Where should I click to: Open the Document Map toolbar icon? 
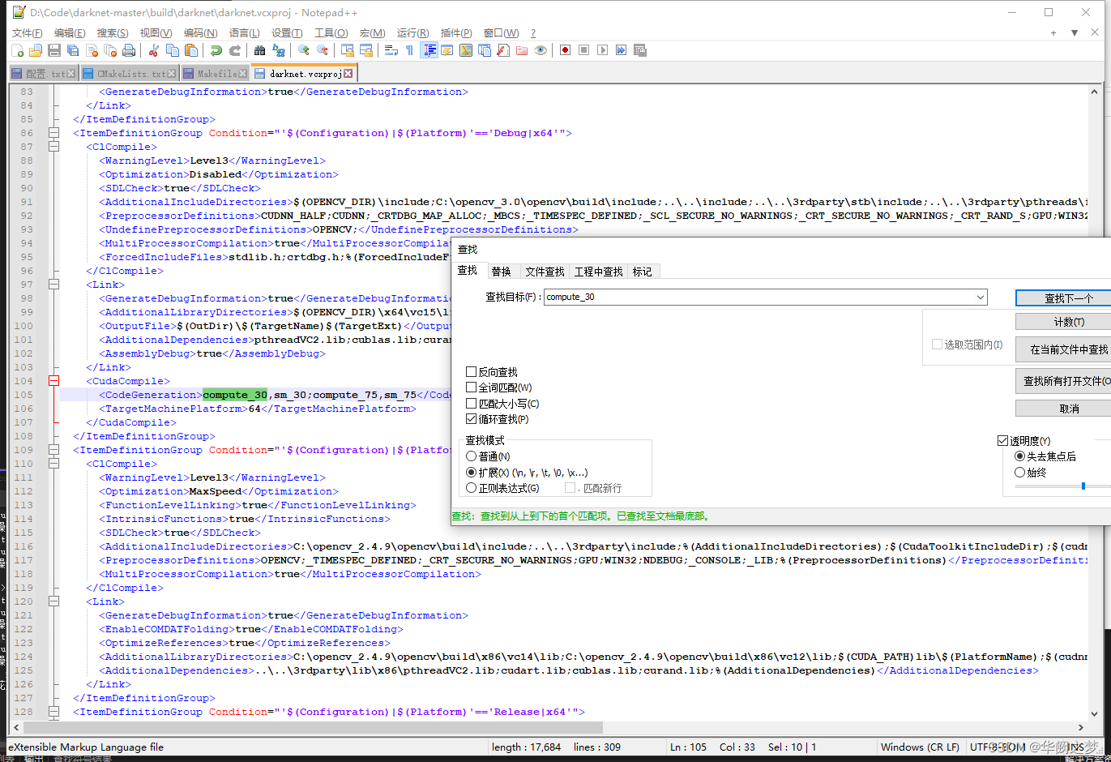coord(465,50)
